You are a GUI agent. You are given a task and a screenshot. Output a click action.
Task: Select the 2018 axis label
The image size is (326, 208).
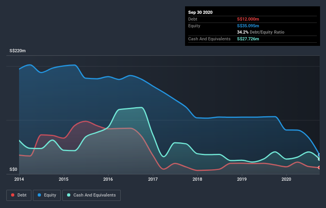[x=197, y=179]
